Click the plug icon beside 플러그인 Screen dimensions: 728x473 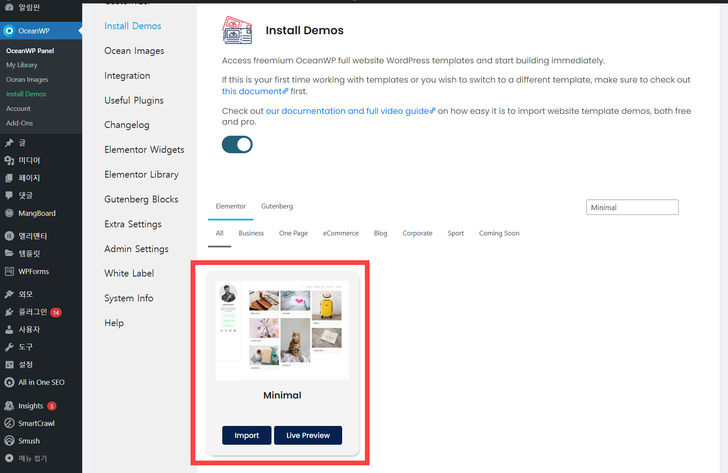pyautogui.click(x=9, y=312)
